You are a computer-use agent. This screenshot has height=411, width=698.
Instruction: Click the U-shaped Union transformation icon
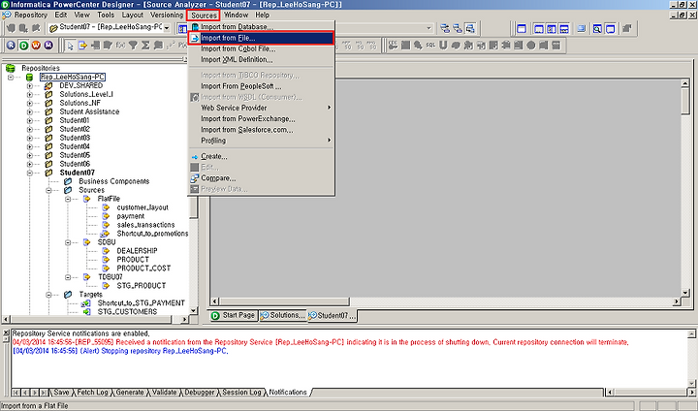443,46
